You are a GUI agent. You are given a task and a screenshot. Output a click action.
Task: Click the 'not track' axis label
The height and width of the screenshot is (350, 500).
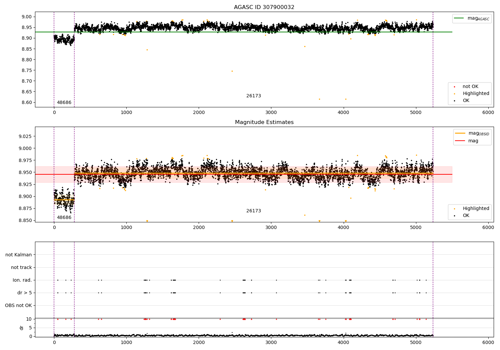pos(21,267)
